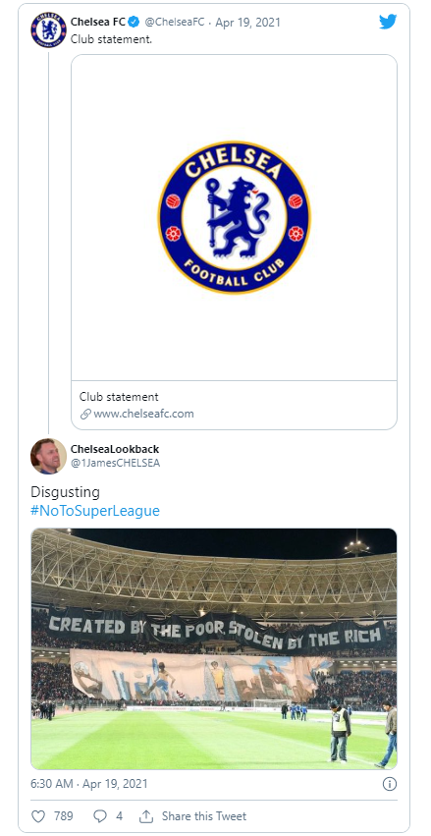The width and height of the screenshot is (431, 836).
Task: Open the @1JamesCHELSEA handle
Action: pyautogui.click(x=115, y=463)
